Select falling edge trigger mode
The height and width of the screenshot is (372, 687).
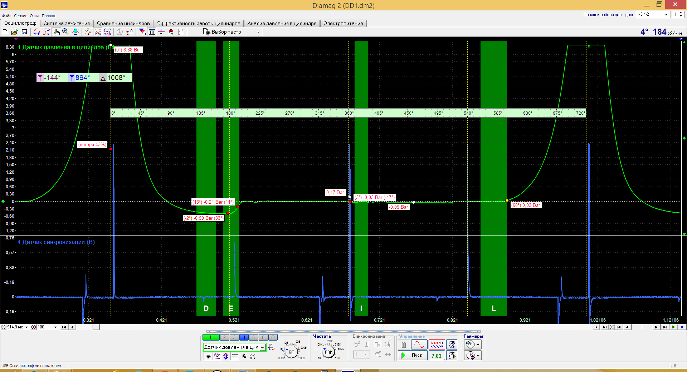click(377, 344)
